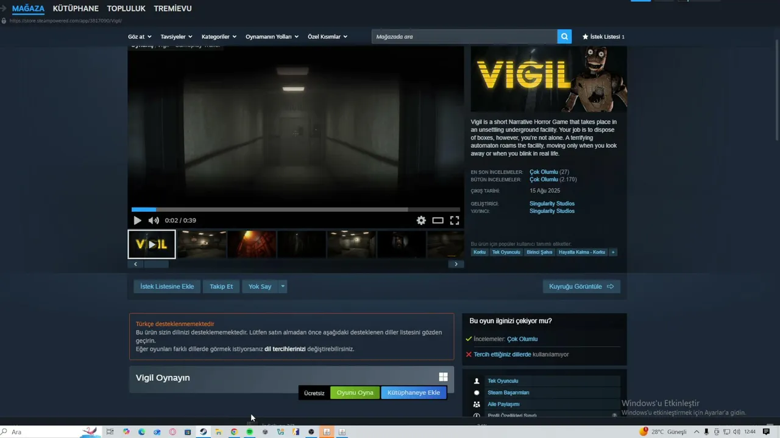This screenshot has width=780, height=438.
Task: Click Yok Say button
Action: pyautogui.click(x=260, y=287)
